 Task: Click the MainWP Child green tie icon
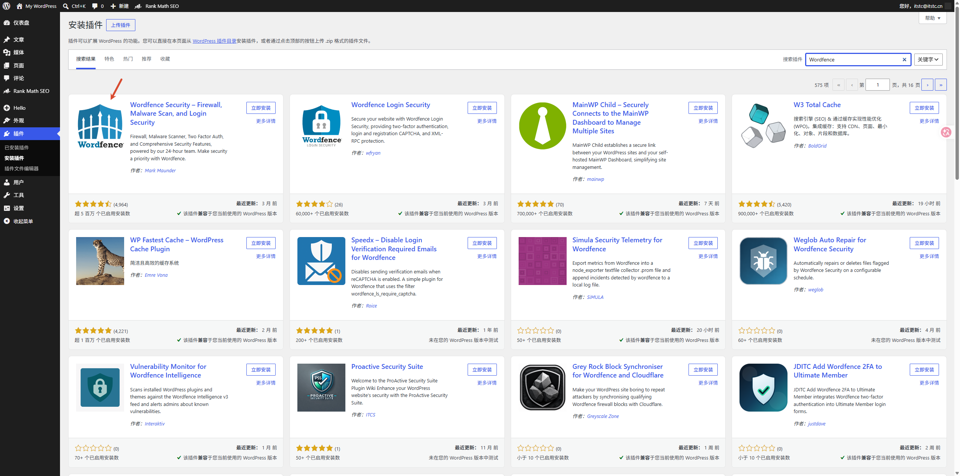pyautogui.click(x=542, y=126)
